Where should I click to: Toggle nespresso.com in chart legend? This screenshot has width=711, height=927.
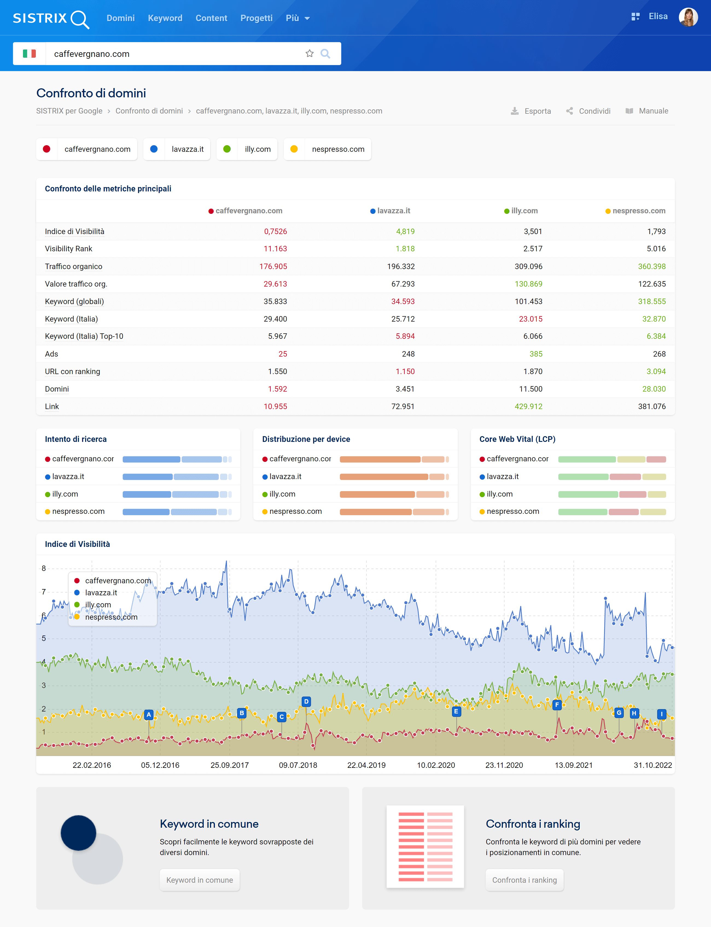[x=106, y=617]
